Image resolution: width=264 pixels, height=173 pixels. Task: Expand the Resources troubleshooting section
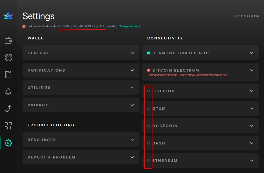point(132,140)
